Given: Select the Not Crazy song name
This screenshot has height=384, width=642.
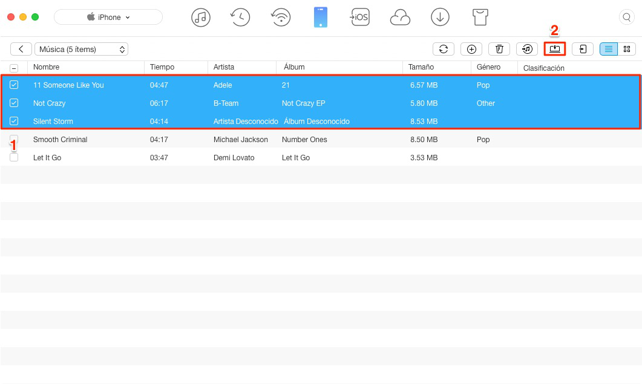Looking at the screenshot, I should (x=49, y=103).
